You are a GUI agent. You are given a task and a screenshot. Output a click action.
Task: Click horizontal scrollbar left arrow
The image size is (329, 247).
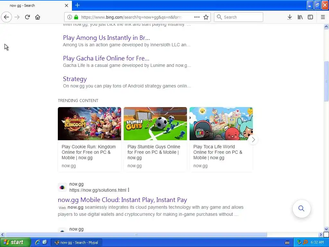coord(2,234)
